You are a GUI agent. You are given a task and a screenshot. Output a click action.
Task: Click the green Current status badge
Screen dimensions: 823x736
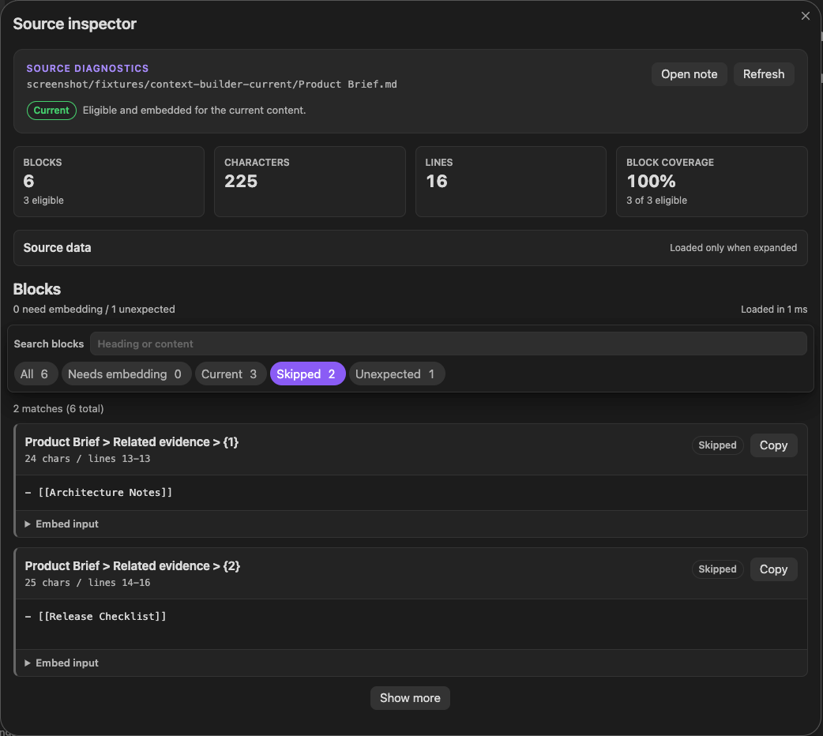[x=51, y=111]
